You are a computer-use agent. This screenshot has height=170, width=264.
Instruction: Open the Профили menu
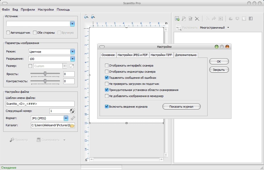[28, 10]
